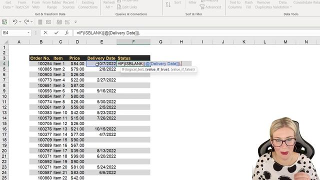Viewport: 320px width, 180px height.
Task: Click the Order No. table header
Action: coord(41,58)
